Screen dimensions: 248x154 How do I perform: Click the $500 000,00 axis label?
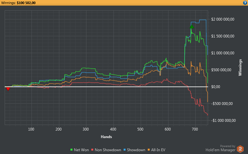point(221,70)
